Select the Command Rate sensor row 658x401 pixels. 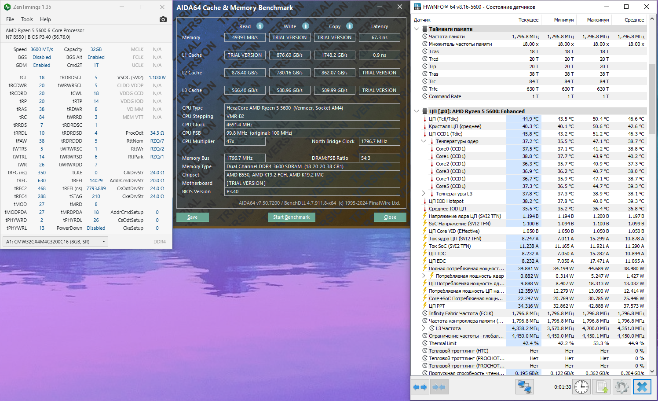click(x=530, y=96)
